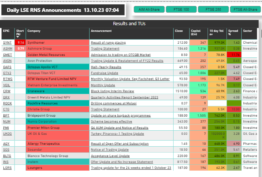Open OAP3 ticker link
Screen dimensions: 262x177
(7, 67)
